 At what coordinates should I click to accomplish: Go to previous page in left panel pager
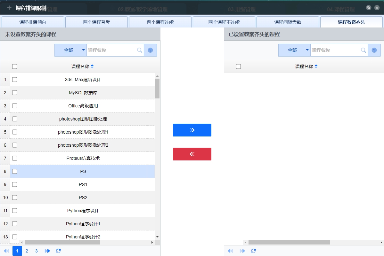pyautogui.click(x=6, y=251)
